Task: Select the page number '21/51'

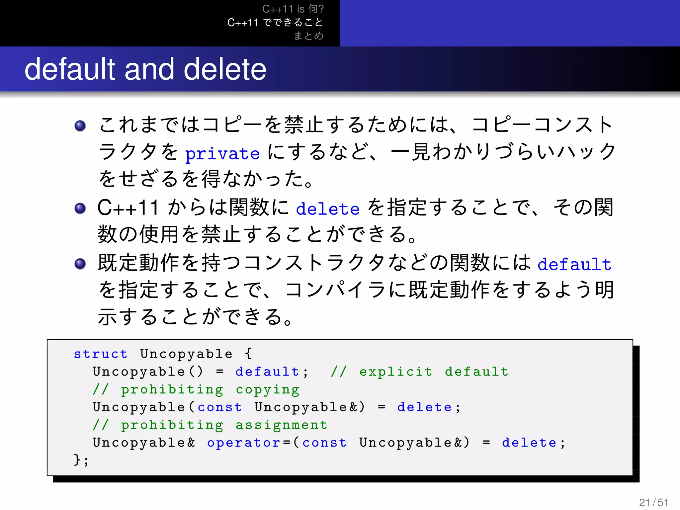Action: [x=654, y=502]
